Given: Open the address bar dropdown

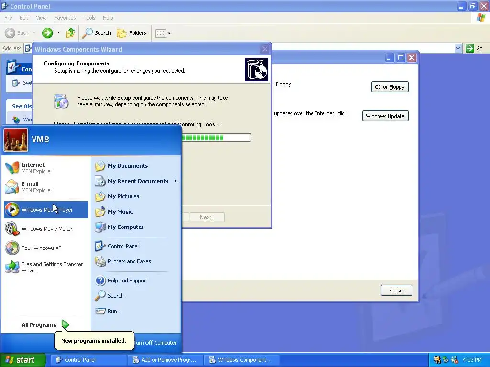Looking at the screenshot, I should coord(458,48).
